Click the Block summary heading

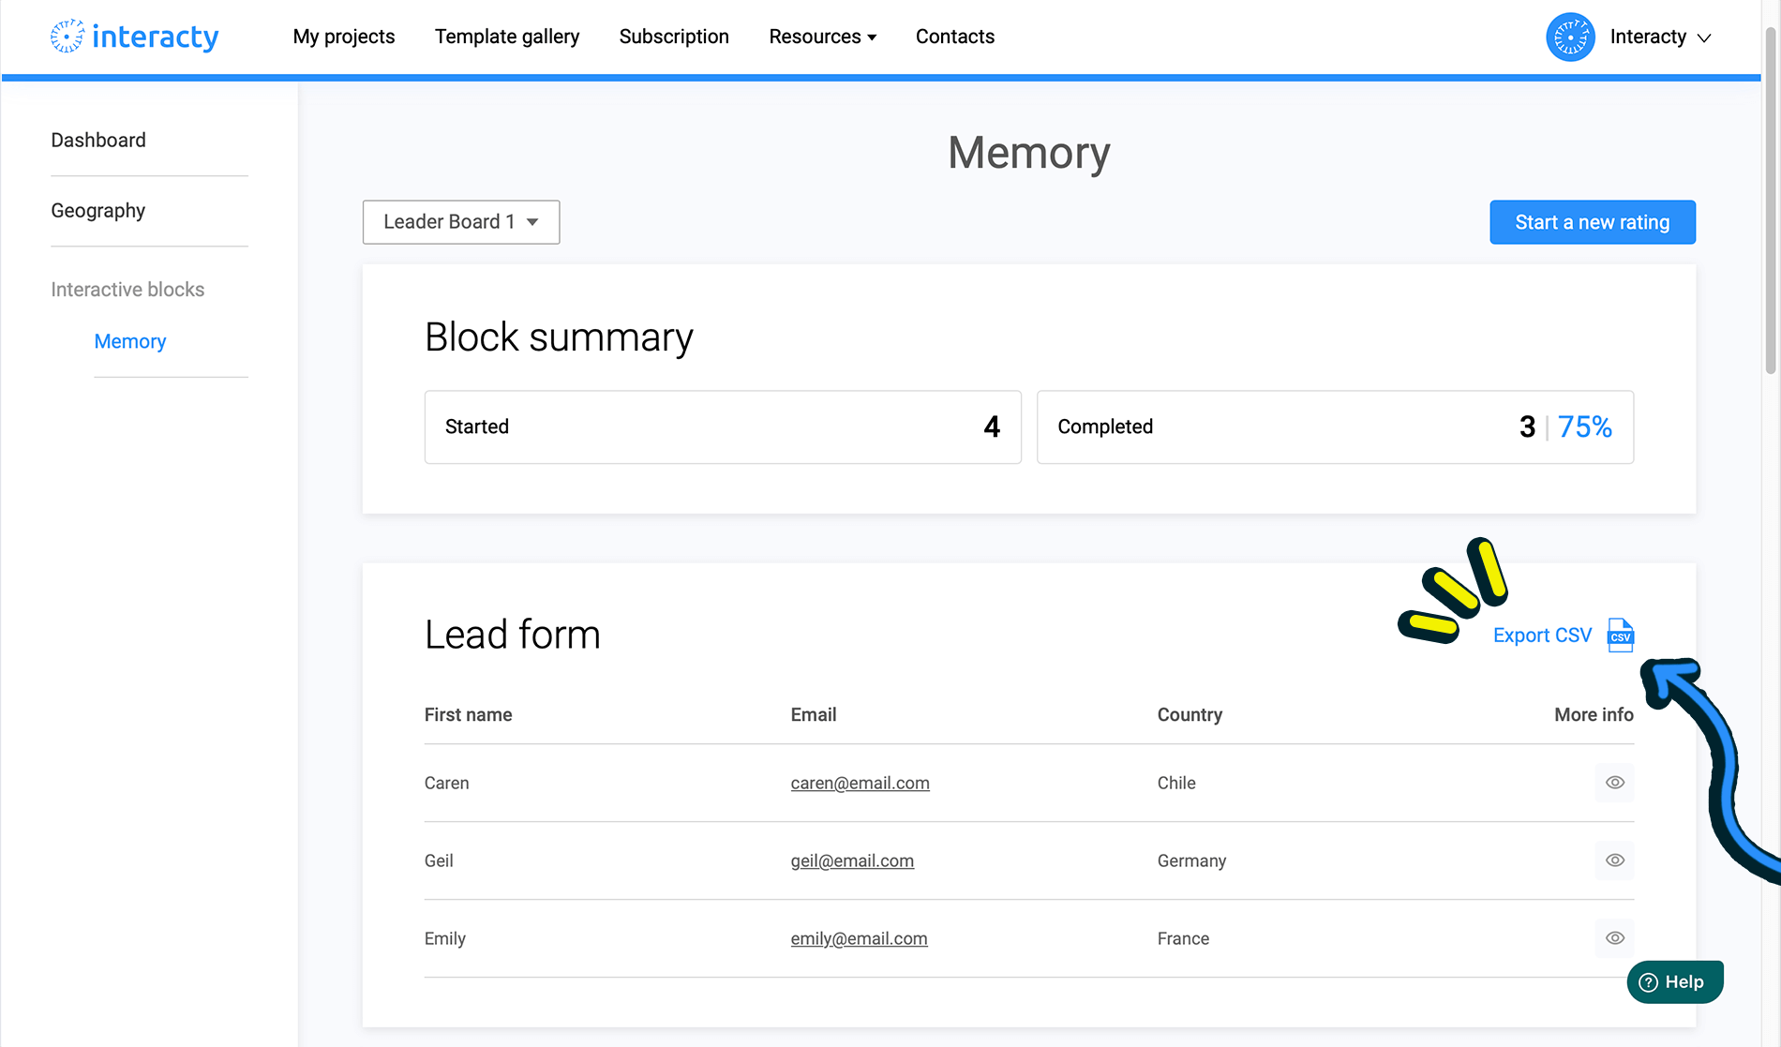point(559,337)
